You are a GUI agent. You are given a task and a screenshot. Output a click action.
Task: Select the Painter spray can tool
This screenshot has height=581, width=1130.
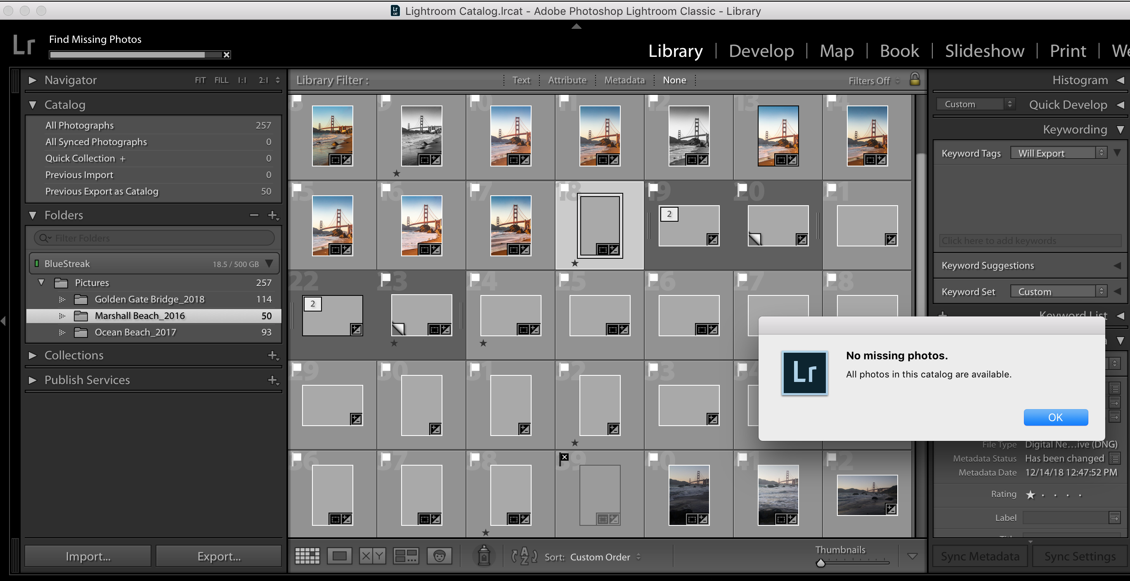484,555
